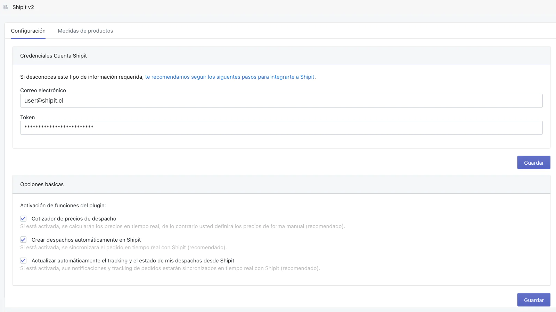Uncheck Crear despachos automáticamente en Shipit
The width and height of the screenshot is (556, 312).
(x=23, y=240)
